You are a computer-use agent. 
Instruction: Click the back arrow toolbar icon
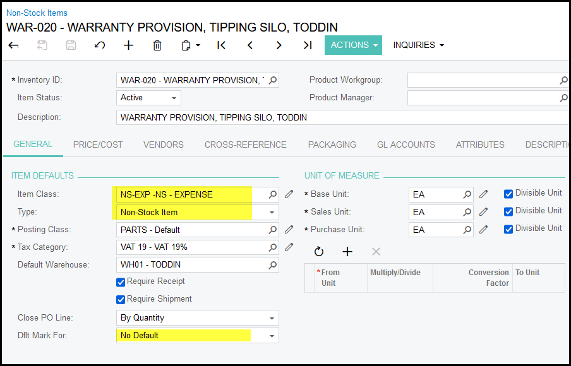[13, 45]
